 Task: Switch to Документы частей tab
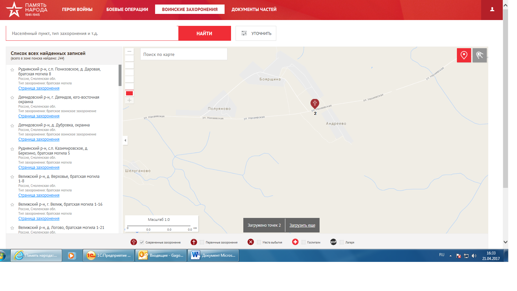tap(254, 9)
